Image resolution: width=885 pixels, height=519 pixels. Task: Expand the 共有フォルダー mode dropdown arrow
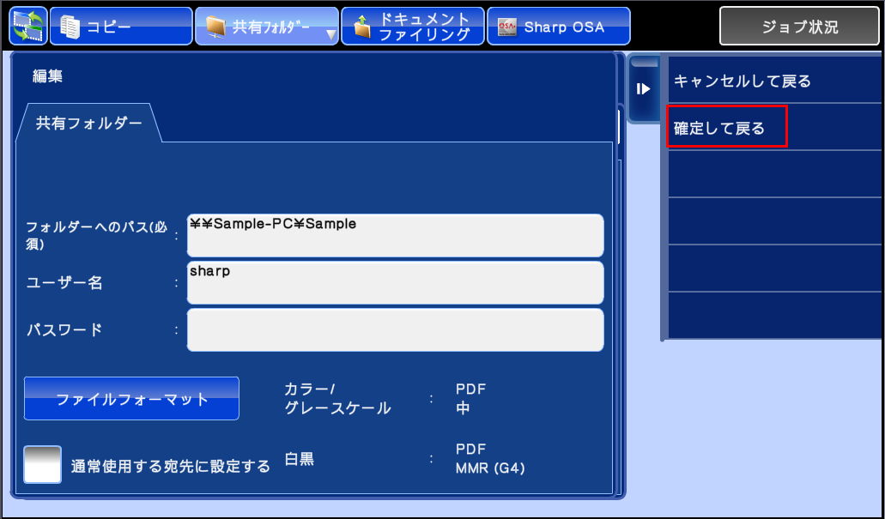tap(330, 35)
